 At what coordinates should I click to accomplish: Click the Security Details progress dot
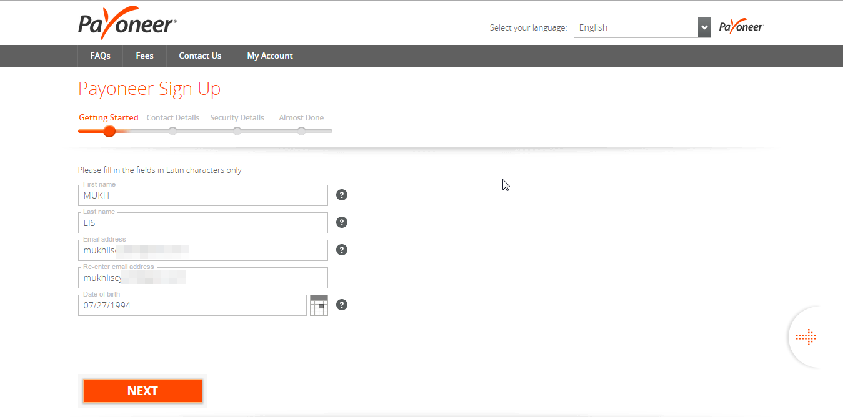click(237, 131)
